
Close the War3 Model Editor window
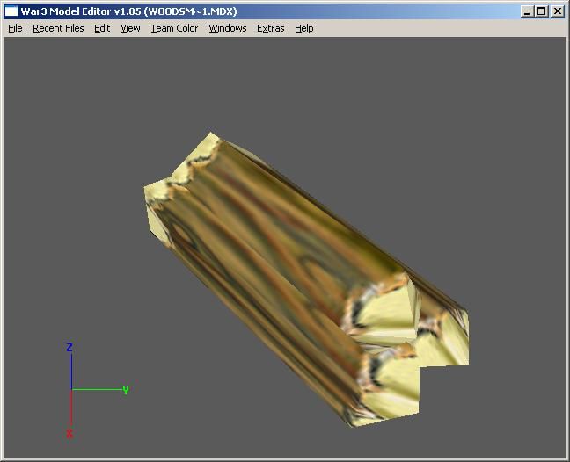[x=558, y=11]
